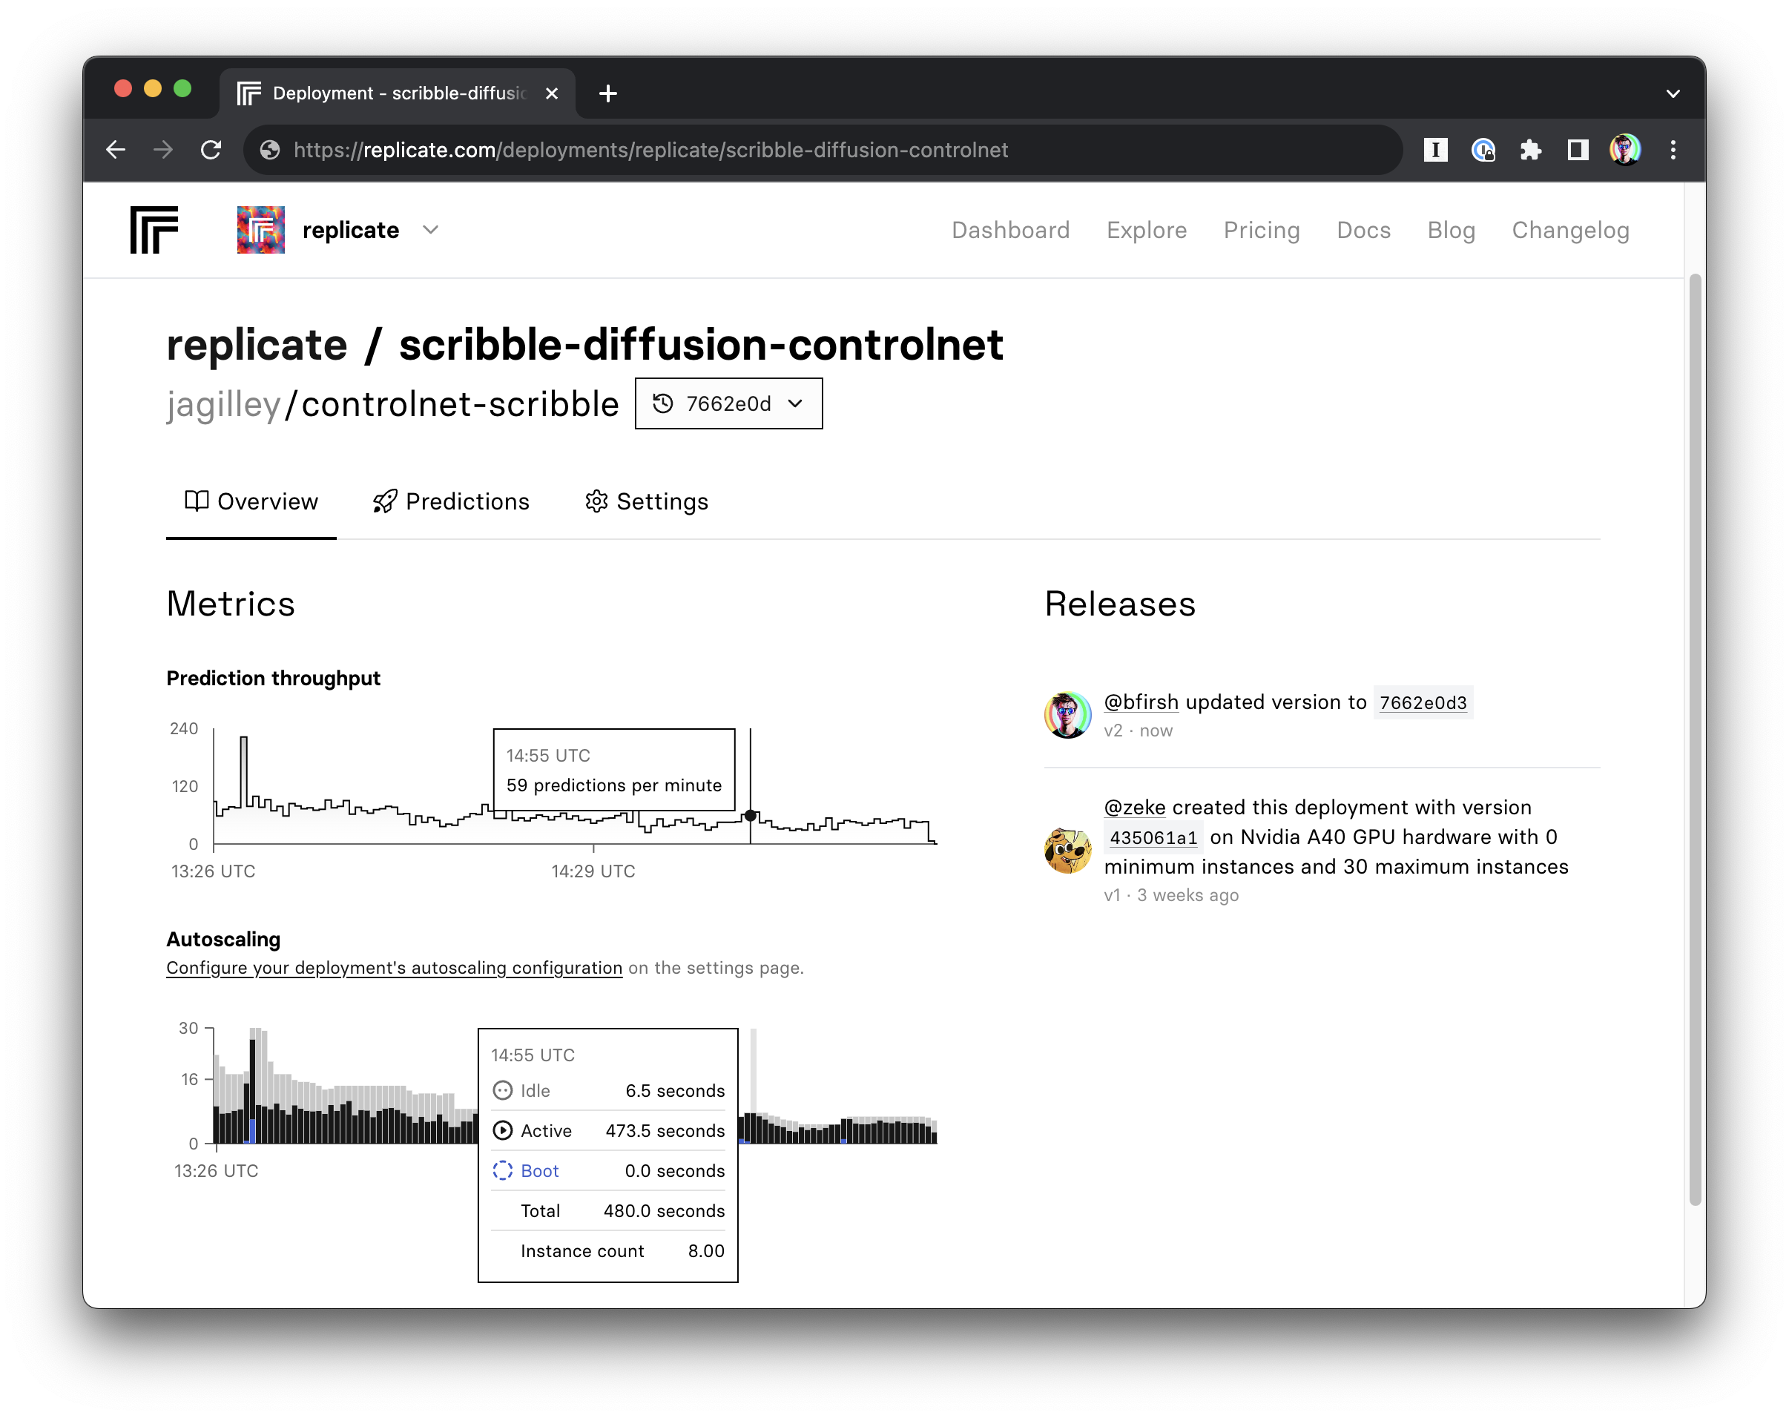Click the Metrics heading
The image size is (1789, 1418).
click(231, 603)
